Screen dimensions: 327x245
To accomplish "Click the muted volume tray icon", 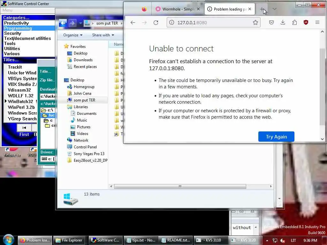I will 283,241.
